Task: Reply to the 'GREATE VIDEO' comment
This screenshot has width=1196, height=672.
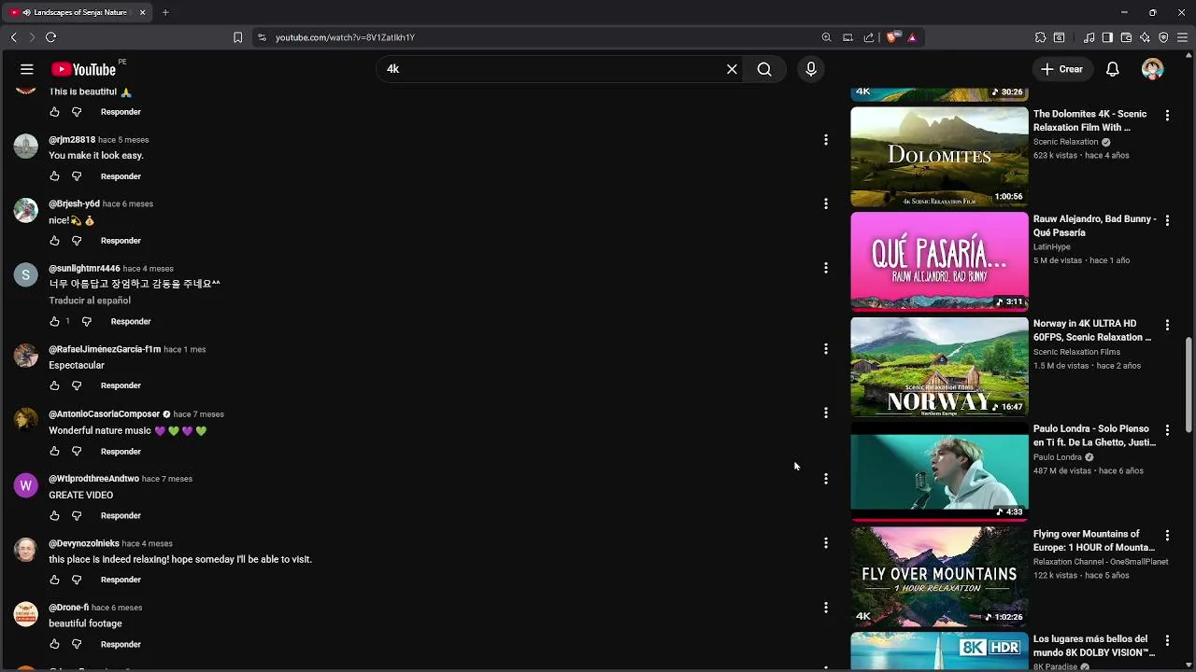Action: 121,515
